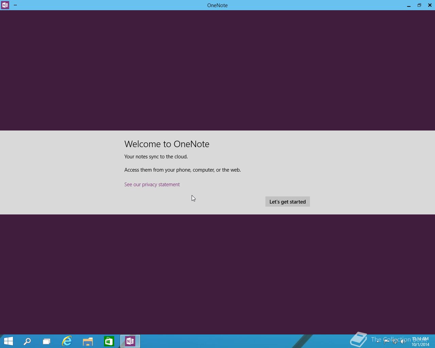
Task: Open the taskbar Search magnifier
Action: click(x=27, y=341)
